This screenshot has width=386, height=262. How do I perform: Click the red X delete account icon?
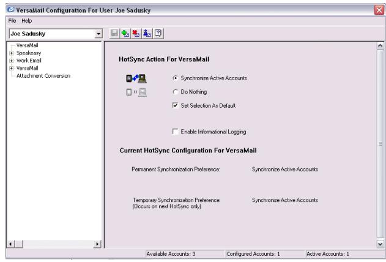pos(136,33)
